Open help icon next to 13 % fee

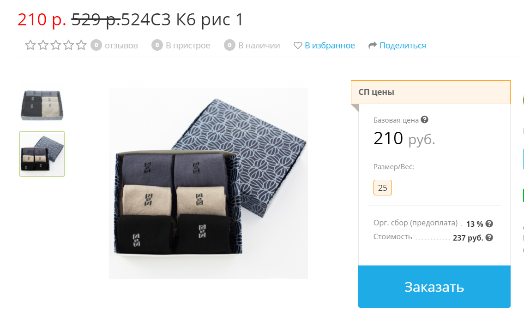click(489, 224)
